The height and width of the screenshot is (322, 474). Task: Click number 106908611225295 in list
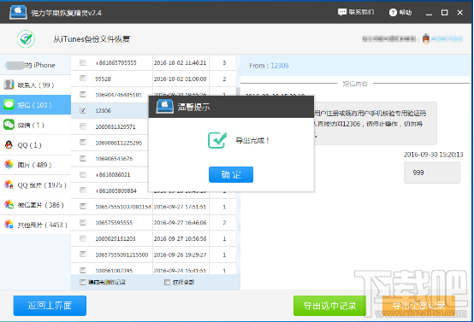point(118,143)
